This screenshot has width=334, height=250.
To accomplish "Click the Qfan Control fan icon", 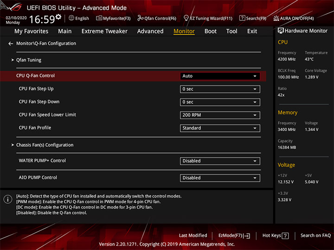I will (x=140, y=18).
